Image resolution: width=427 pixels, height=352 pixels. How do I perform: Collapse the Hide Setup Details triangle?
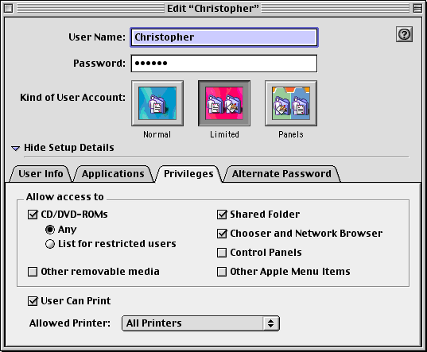[x=16, y=149]
